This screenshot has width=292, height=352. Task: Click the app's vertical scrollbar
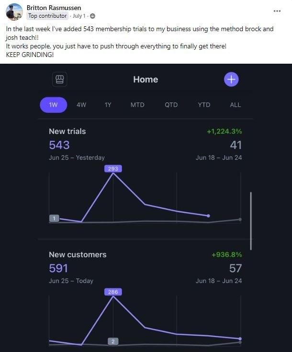[x=251, y=220]
